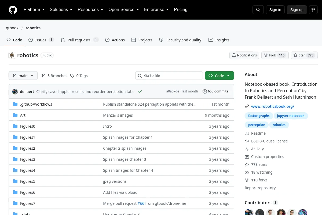322x215 pixels.
Task: Click the scale icon beside BSD-3-Clause license
Action: (x=247, y=141)
